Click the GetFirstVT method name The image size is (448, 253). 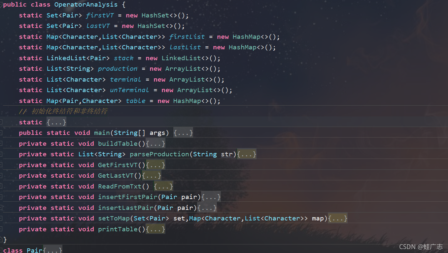pos(118,165)
